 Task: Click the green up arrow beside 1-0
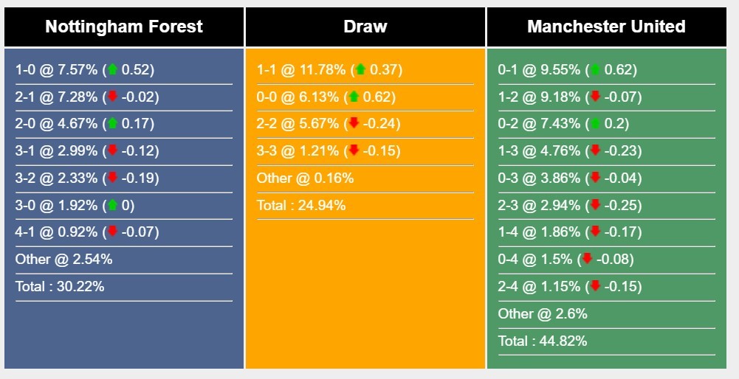pyautogui.click(x=112, y=69)
